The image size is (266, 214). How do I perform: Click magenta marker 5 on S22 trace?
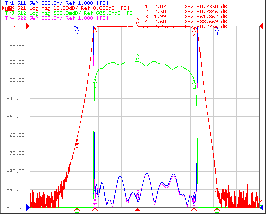tap(138, 194)
